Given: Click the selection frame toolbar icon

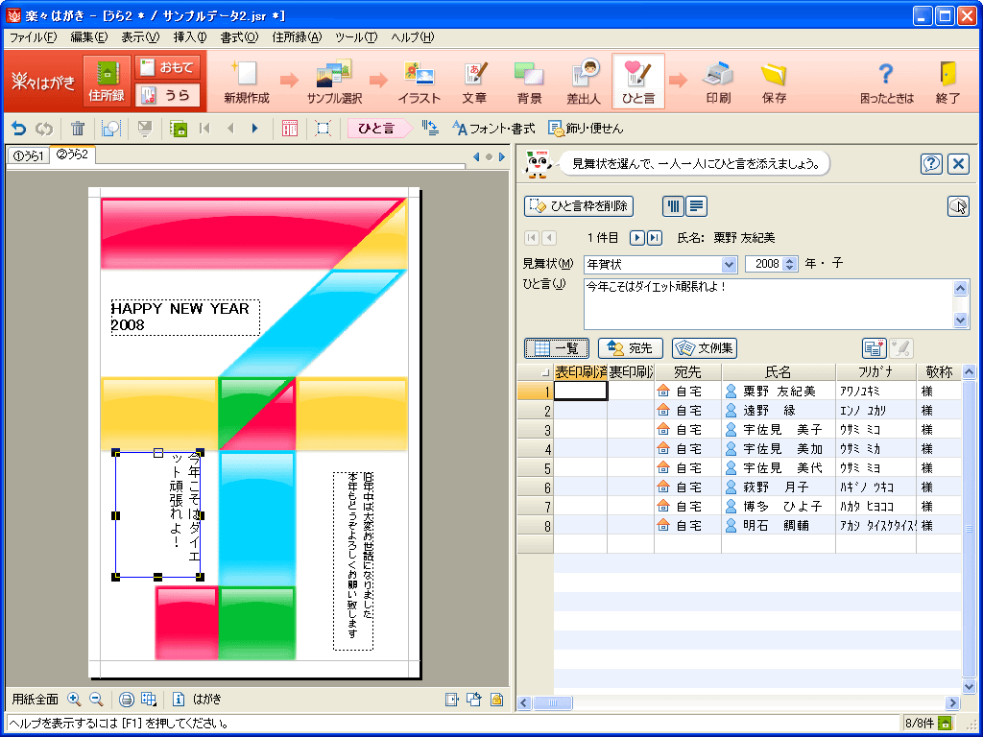Looking at the screenshot, I should (323, 129).
